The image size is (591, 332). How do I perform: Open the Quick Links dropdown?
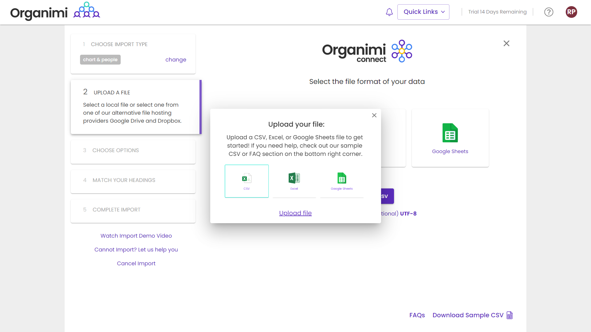423,12
